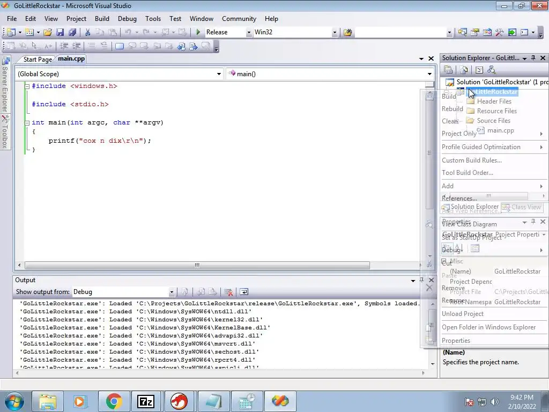Image resolution: width=549 pixels, height=412 pixels.
Task: Open the Debug menu in menu bar
Action: 127,19
